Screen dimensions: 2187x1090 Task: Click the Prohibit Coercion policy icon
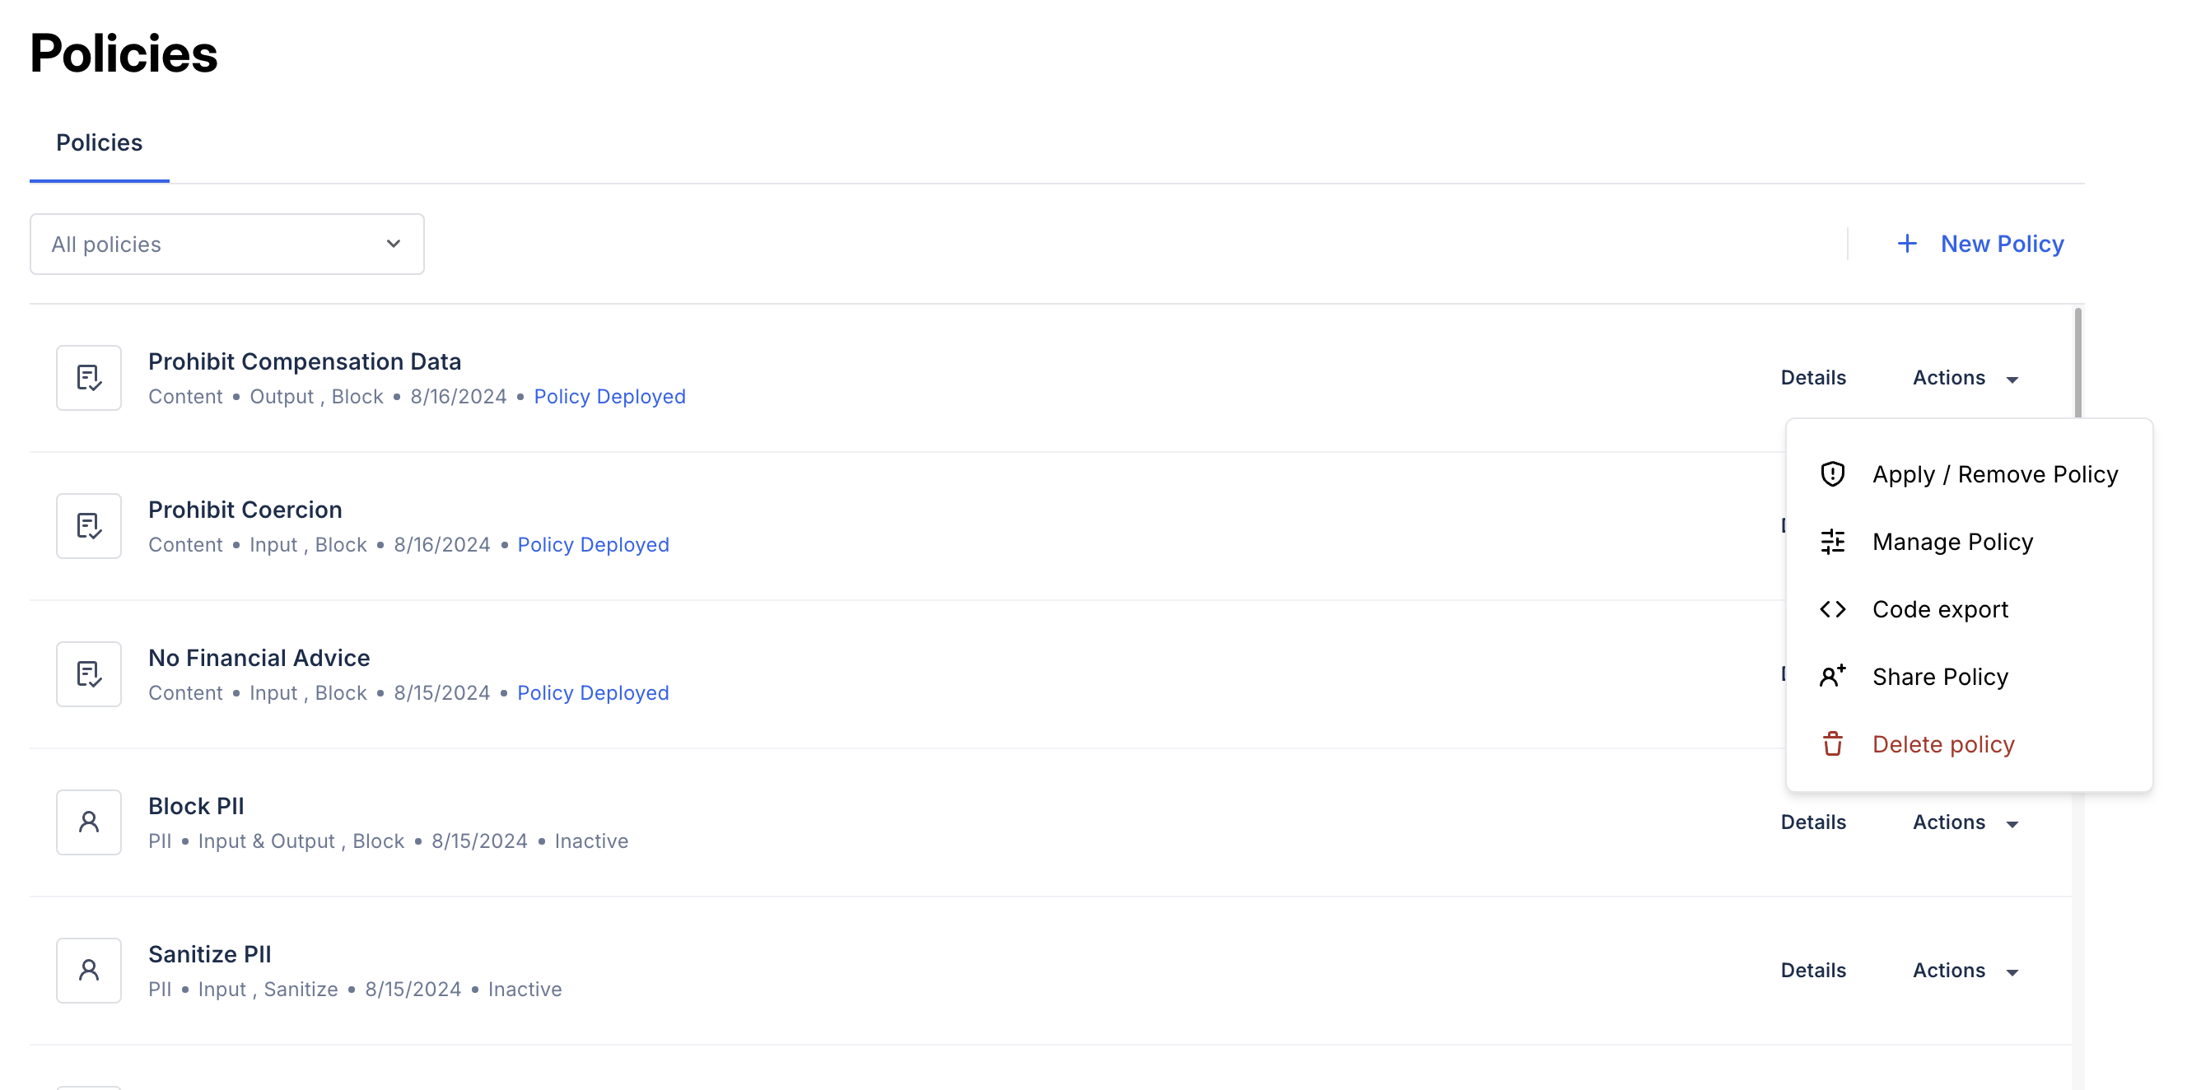89,526
